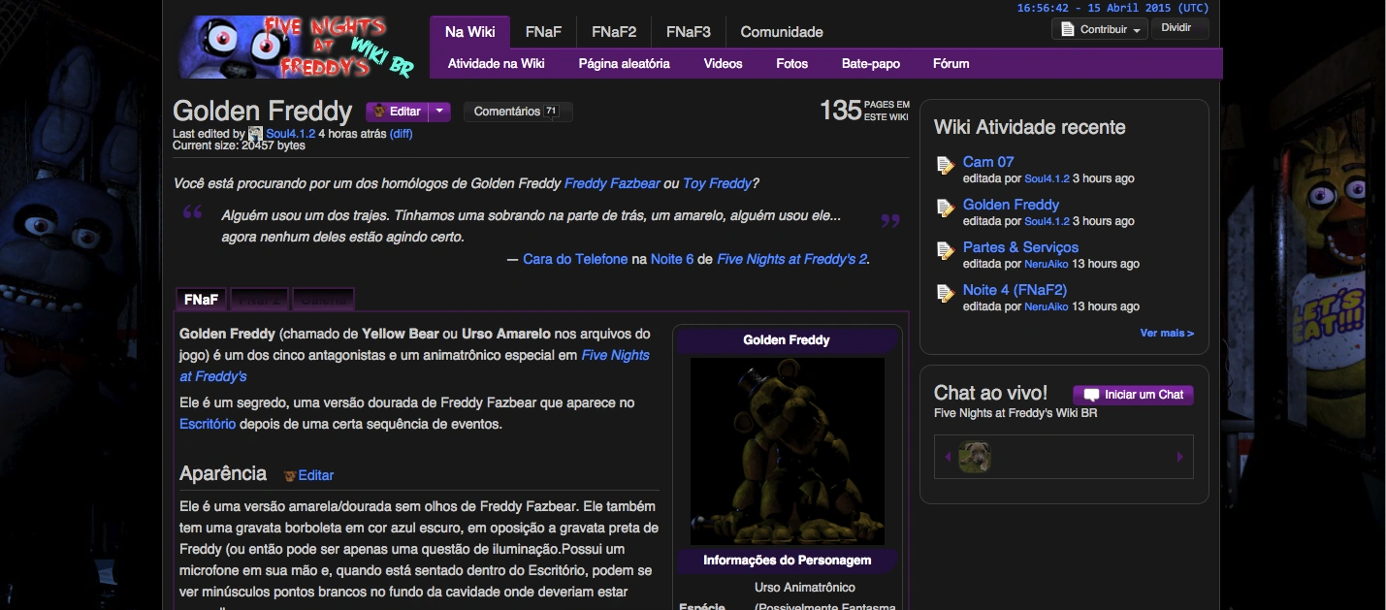Click the Iniciar um Chat button
Viewport: 1386px width, 610px height.
[x=1133, y=395]
